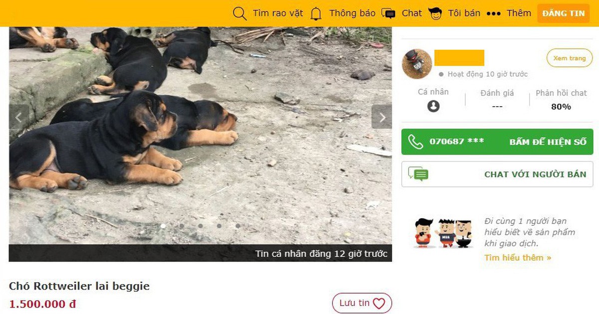The width and height of the screenshot is (599, 314).
Task: Click the heart icon to save listing
Action: tap(379, 303)
